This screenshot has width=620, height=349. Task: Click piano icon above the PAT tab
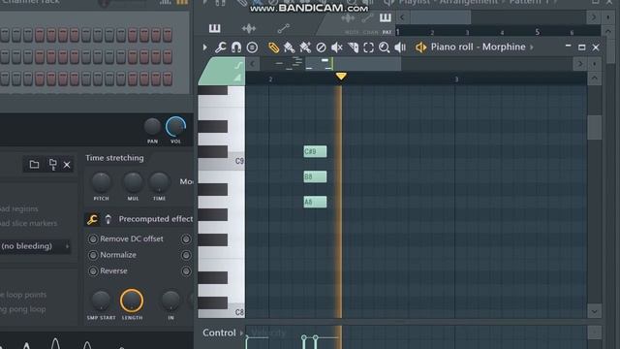[x=386, y=17]
